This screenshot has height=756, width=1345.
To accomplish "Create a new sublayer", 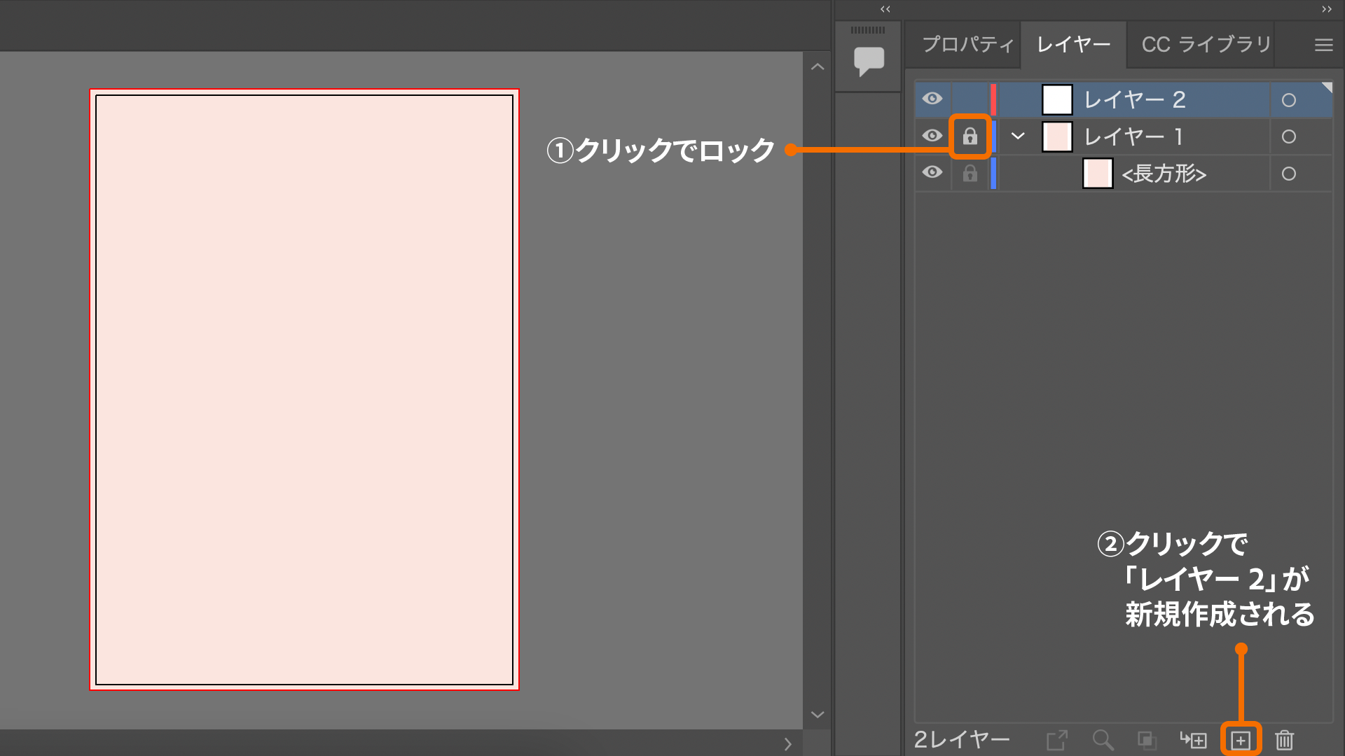I will pyautogui.click(x=1194, y=740).
